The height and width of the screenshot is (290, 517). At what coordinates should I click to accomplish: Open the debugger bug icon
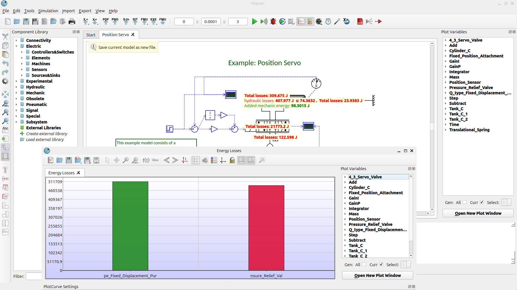click(x=273, y=21)
